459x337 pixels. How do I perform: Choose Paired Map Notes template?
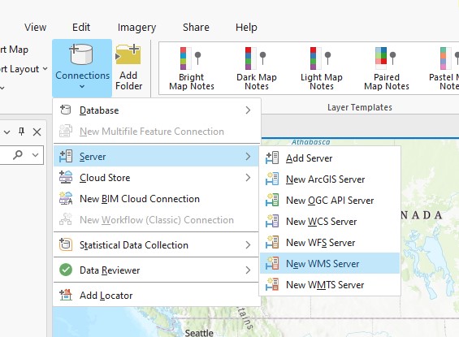(387, 68)
